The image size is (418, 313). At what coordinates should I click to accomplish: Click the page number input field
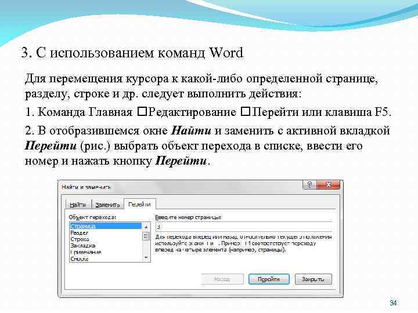pyautogui.click(x=244, y=227)
